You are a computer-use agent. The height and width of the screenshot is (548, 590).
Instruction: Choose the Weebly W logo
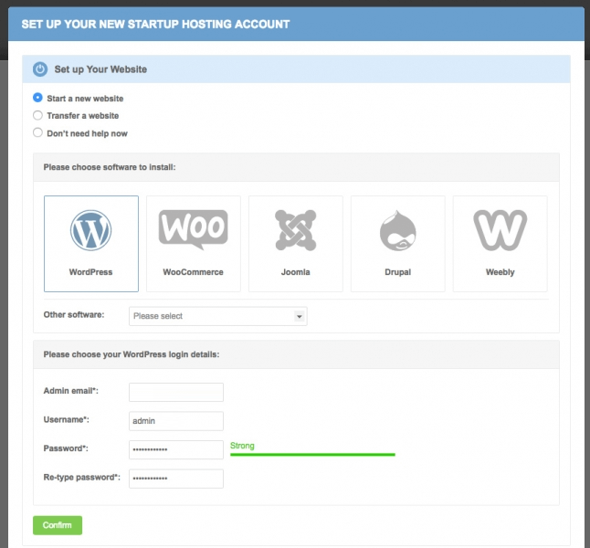click(x=500, y=230)
